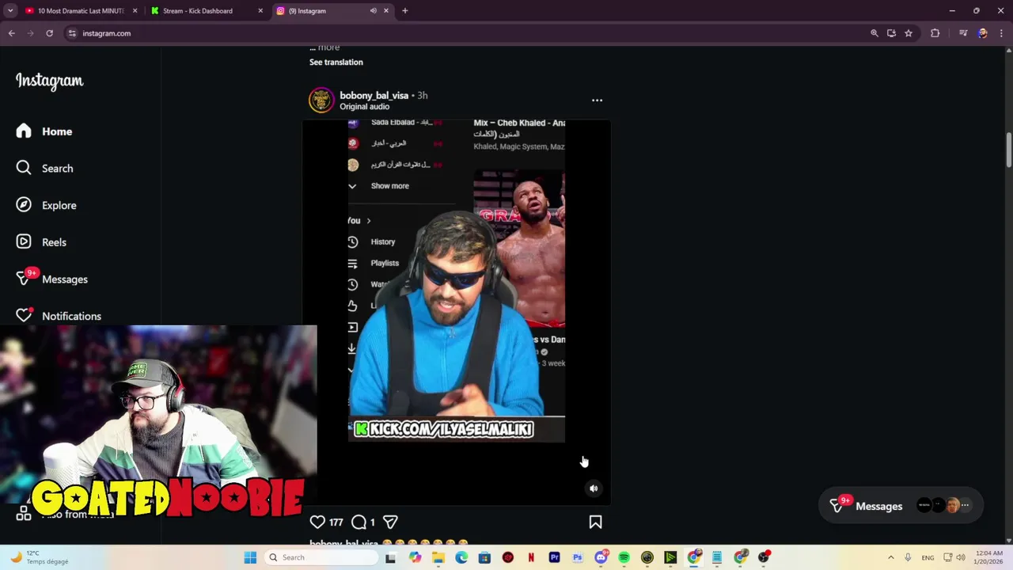This screenshot has width=1013, height=570.
Task: Go back in browser
Action: 11,33
